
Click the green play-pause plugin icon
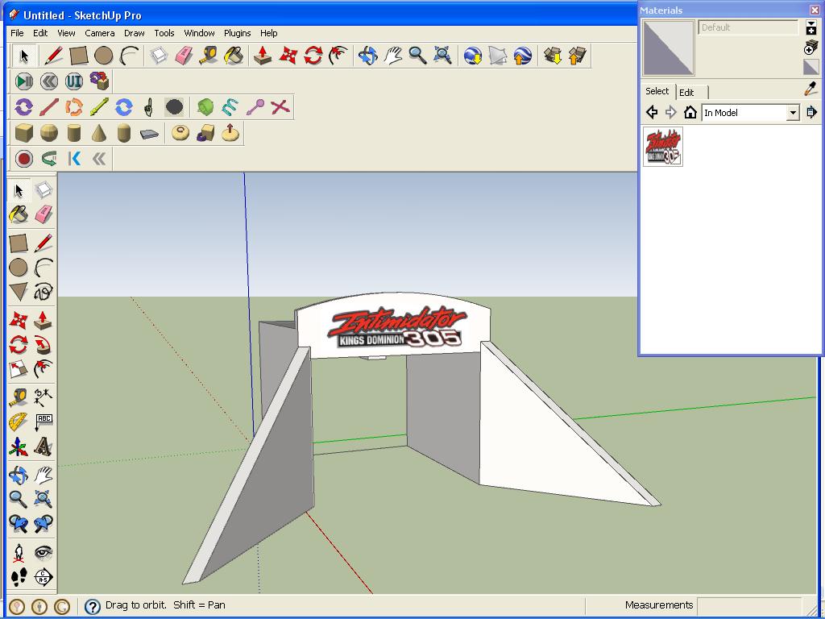point(23,81)
